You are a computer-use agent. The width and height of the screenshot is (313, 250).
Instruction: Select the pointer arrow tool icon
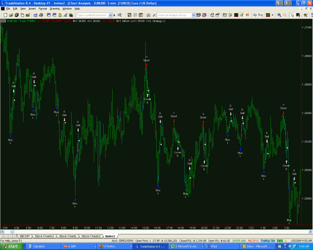(x=292, y=15)
